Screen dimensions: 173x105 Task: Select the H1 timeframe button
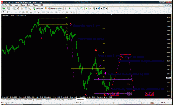[59, 12]
